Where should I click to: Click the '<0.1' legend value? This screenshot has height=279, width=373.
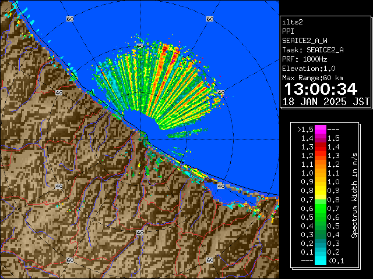point(336,261)
